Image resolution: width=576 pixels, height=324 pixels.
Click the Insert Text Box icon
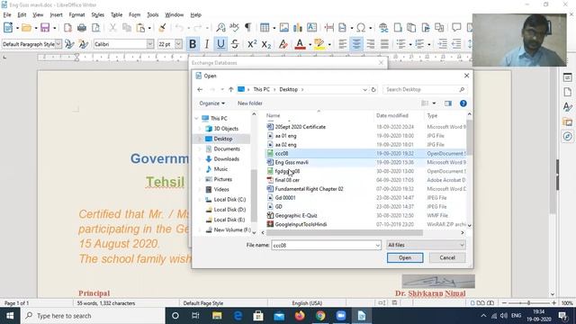point(311,28)
